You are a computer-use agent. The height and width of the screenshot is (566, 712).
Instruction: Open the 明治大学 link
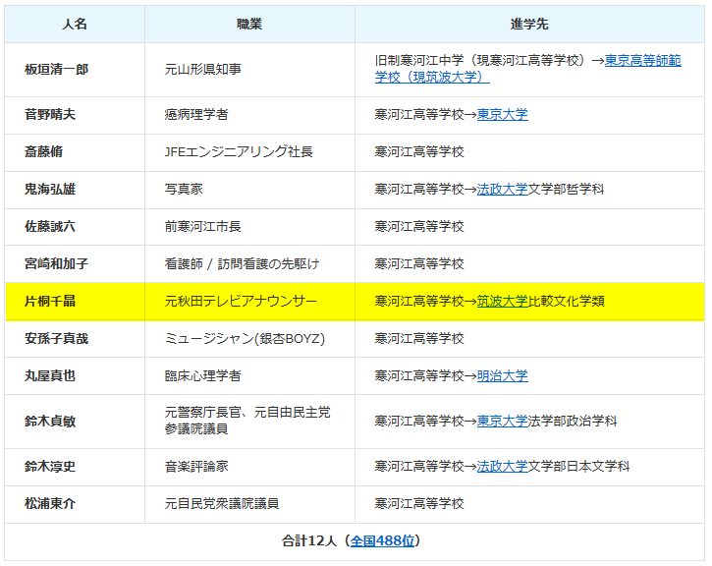[502, 375]
